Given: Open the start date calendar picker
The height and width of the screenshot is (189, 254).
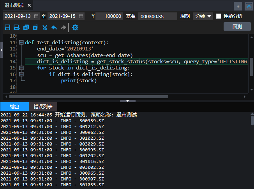Looking at the screenshot, I should pyautogui.click(x=36, y=16).
